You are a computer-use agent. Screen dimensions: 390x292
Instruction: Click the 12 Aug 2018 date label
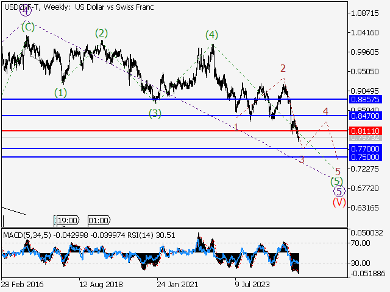click(101, 284)
